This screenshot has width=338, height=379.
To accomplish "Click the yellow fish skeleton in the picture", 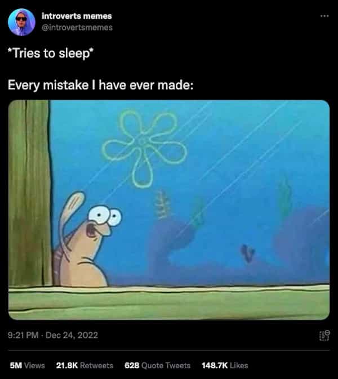I will (162, 204).
